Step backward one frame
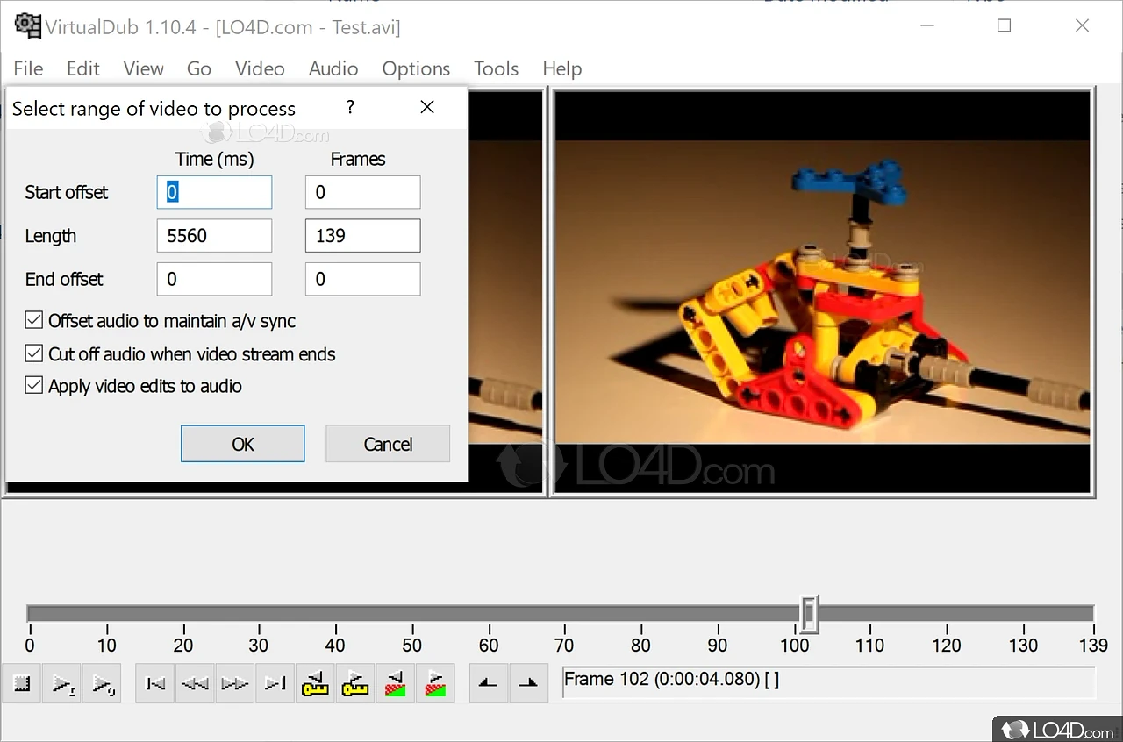This screenshot has height=742, width=1123. pos(195,684)
